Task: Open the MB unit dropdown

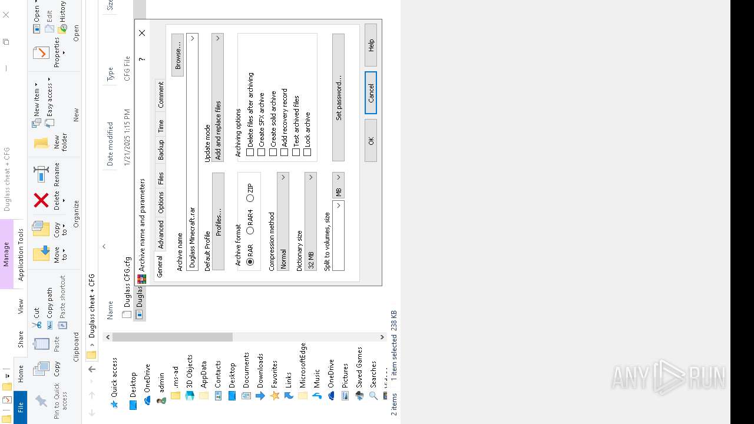Action: 338,185
